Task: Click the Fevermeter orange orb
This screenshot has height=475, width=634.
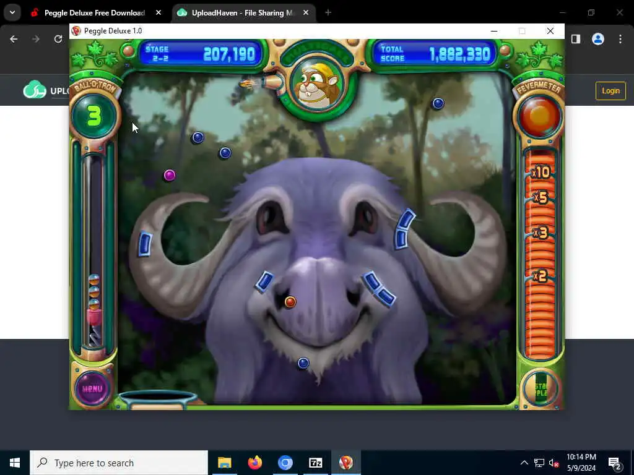Action: [540, 116]
